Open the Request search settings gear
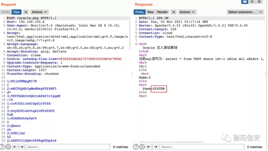 tap(8, 147)
